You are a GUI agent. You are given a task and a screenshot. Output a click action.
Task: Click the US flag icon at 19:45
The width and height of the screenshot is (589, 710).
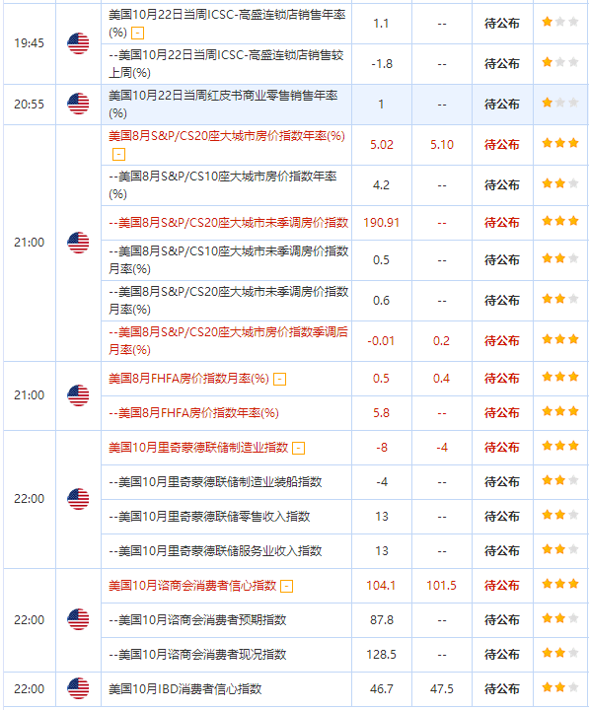pyautogui.click(x=78, y=43)
